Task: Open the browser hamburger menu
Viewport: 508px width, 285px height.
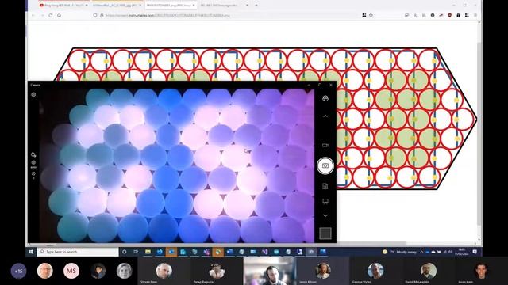Action: click(x=475, y=15)
